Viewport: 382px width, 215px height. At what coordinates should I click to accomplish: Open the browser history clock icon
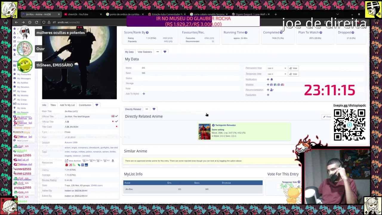(30, 22)
